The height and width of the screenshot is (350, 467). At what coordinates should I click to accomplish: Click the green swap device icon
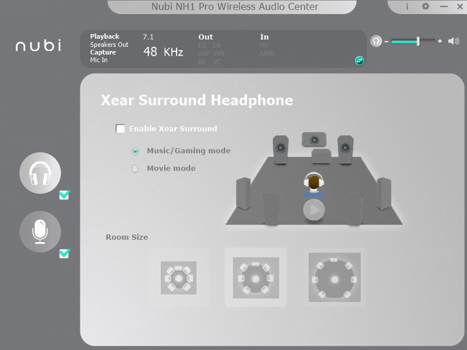(x=360, y=61)
